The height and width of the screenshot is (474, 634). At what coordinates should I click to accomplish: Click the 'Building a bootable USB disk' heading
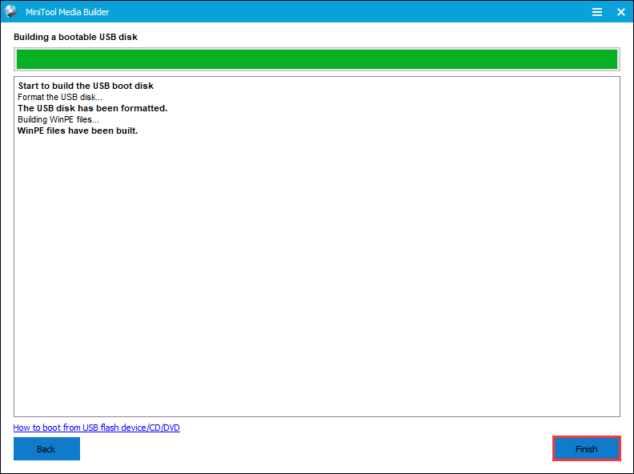[75, 37]
